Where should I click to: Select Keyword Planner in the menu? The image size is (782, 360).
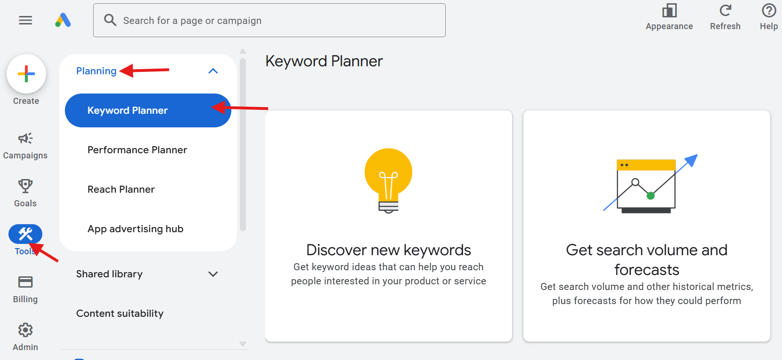pyautogui.click(x=127, y=110)
